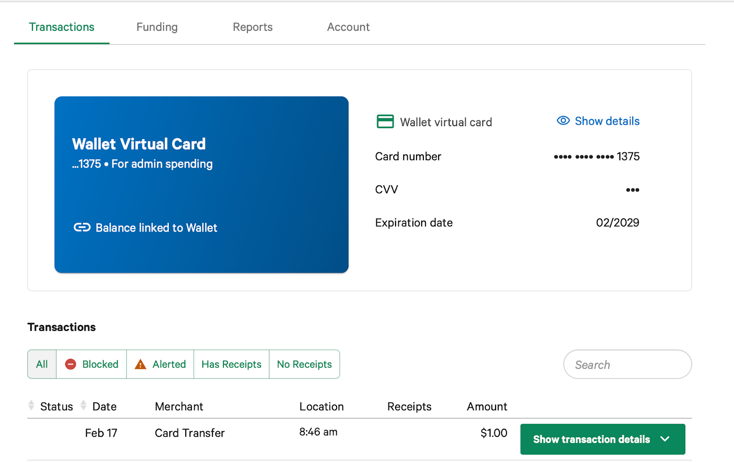Select the Transactions tab

(x=62, y=27)
